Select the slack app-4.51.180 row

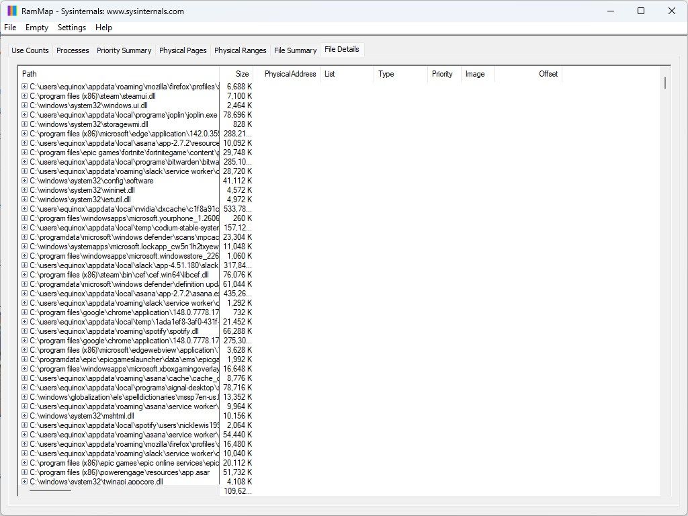(x=124, y=265)
